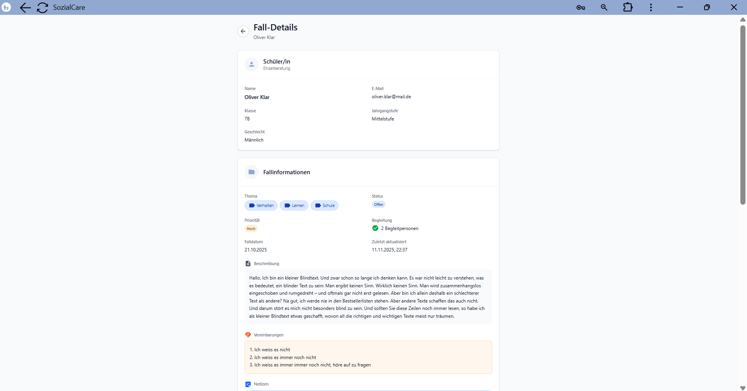This screenshot has width=747, height=391.
Task: Select the Verhalten topic tag
Action: pyautogui.click(x=261, y=205)
